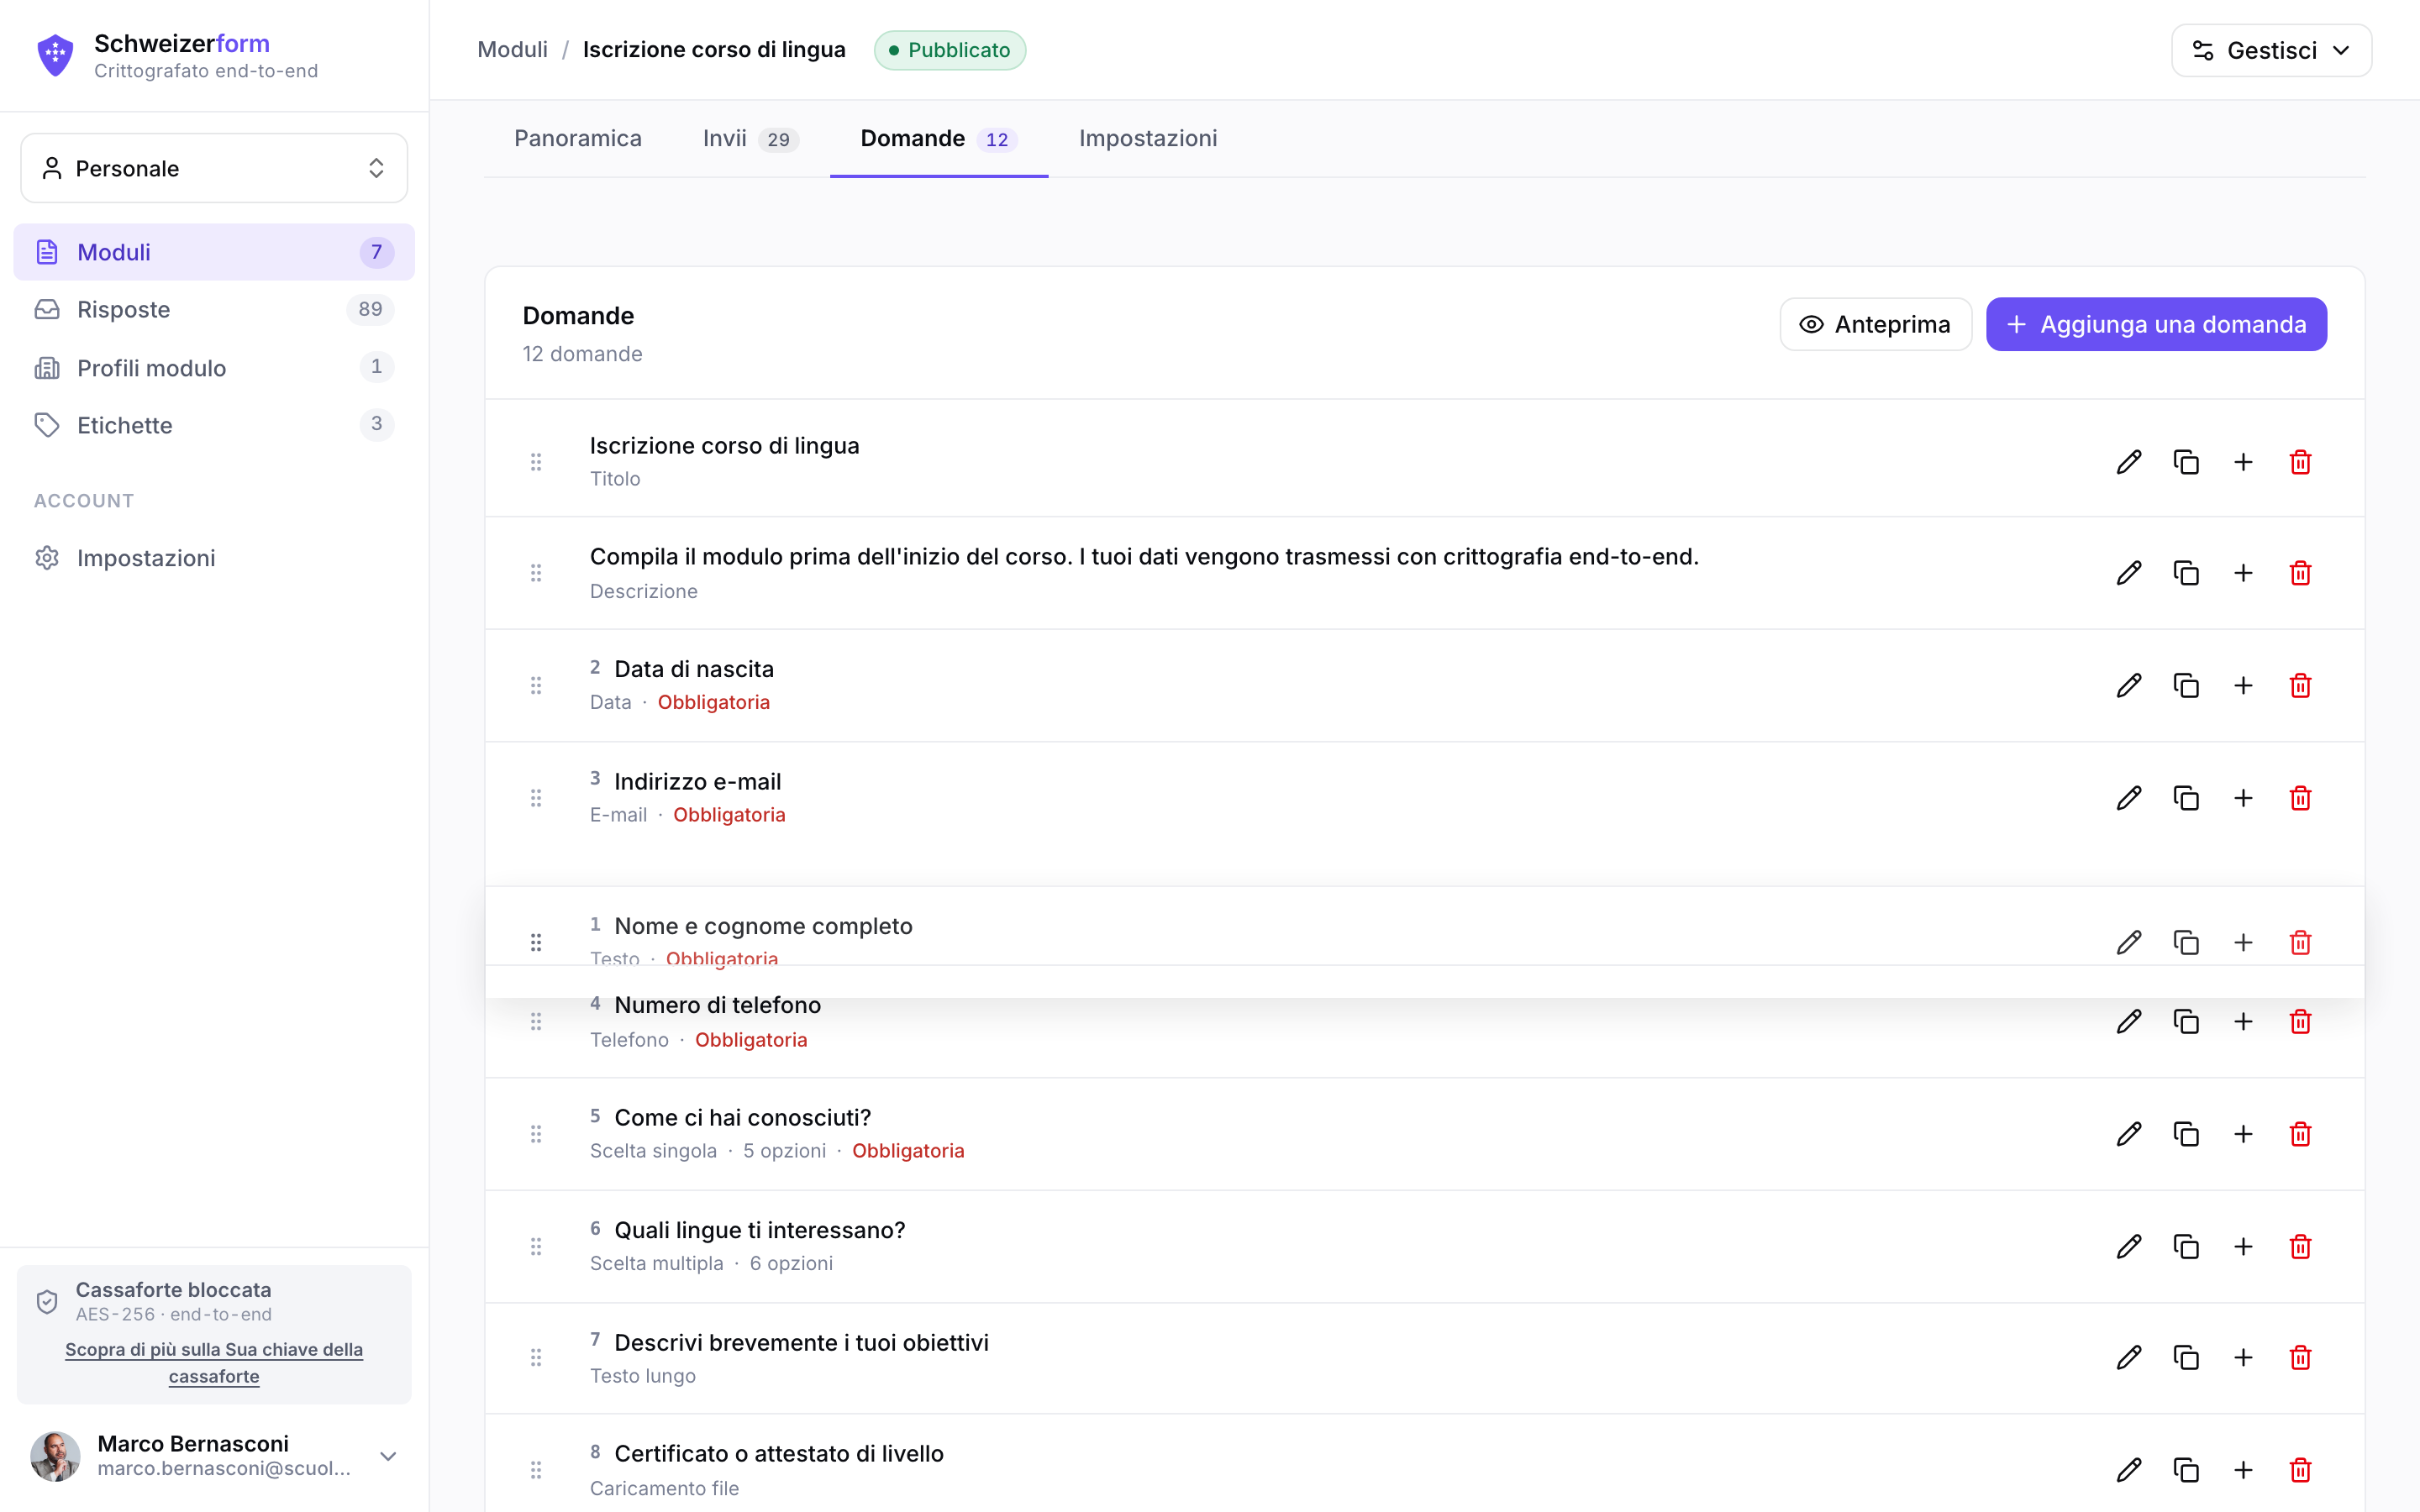Select the Domande tab
This screenshot has height=1512, width=2420.
[x=939, y=138]
